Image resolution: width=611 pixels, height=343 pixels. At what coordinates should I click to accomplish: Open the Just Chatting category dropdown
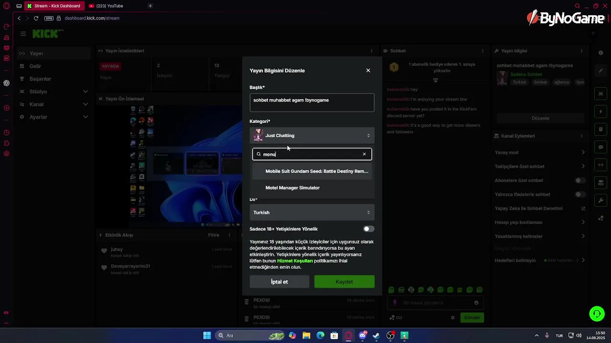pyautogui.click(x=312, y=136)
